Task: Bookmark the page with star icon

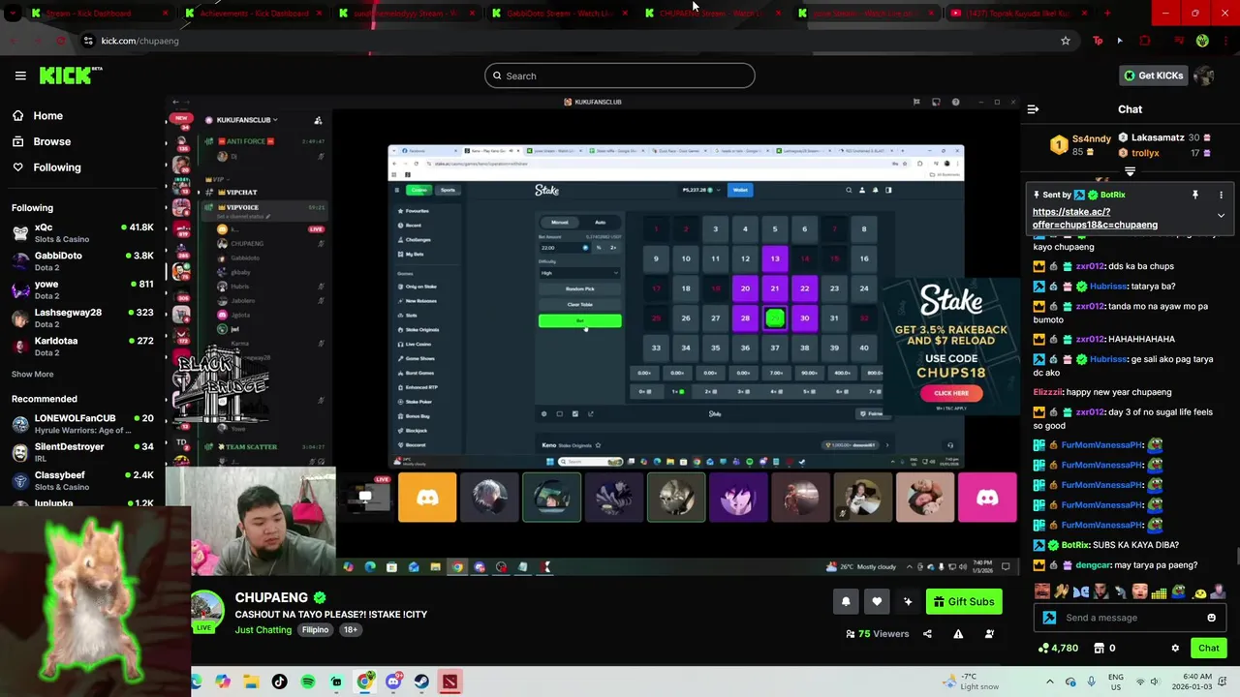Action: pos(1065,41)
